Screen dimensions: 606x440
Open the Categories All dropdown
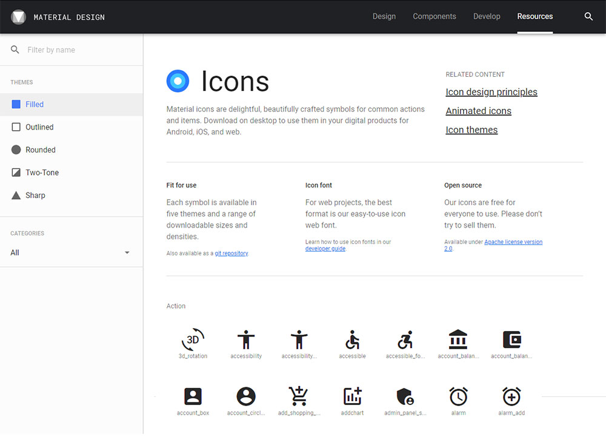tap(70, 252)
